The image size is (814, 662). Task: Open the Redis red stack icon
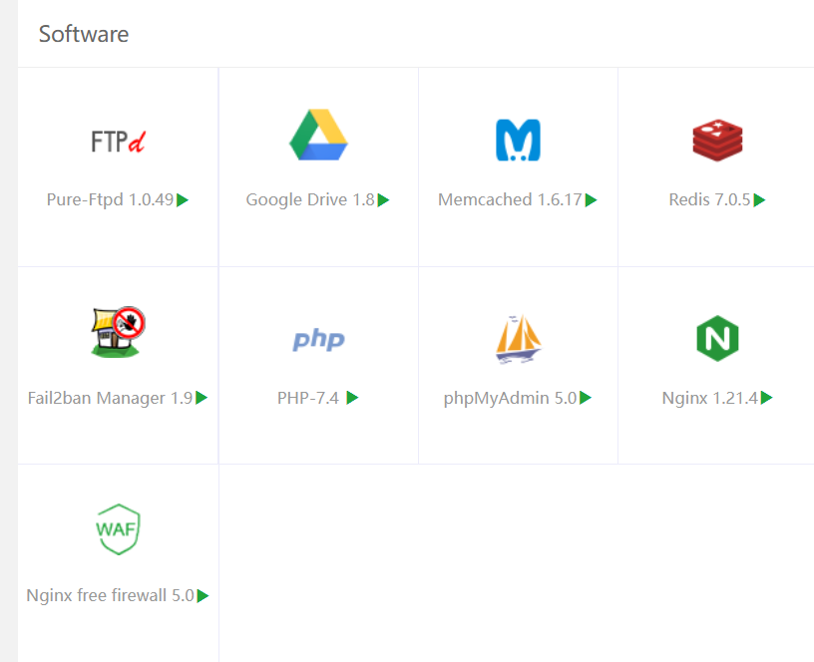click(x=717, y=141)
